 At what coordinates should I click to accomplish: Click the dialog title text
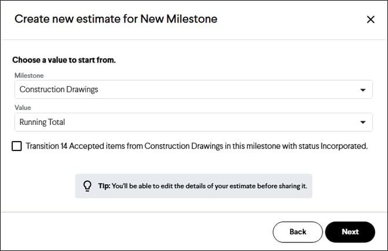pos(116,19)
